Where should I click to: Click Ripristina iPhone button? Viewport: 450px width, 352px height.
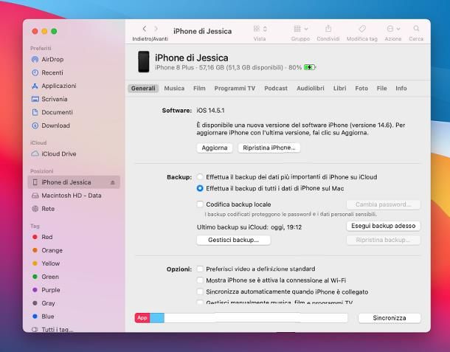[269, 148]
